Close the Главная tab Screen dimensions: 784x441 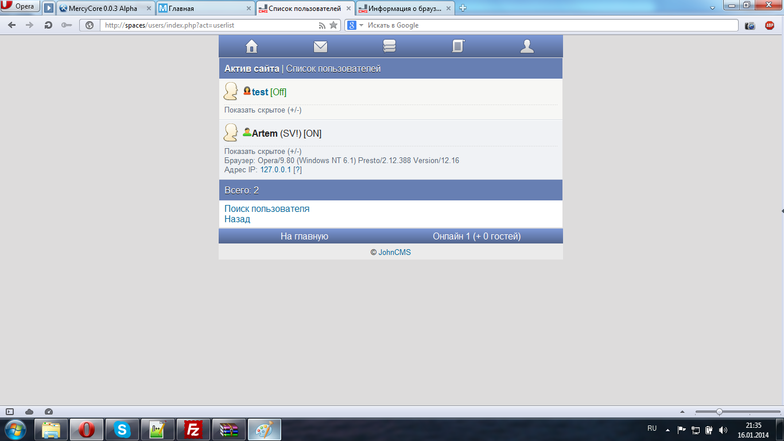[x=249, y=9]
